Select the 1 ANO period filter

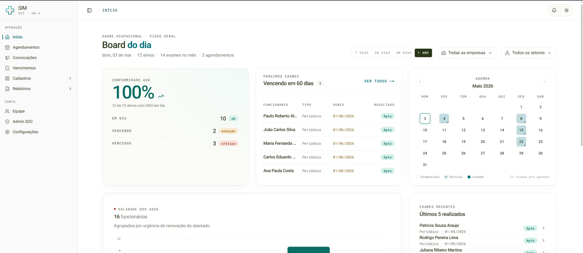pyautogui.click(x=423, y=53)
